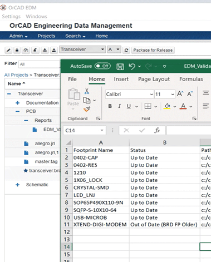The height and width of the screenshot is (262, 211).
Task: Click the Insert Function fx icon
Action: [157, 130]
